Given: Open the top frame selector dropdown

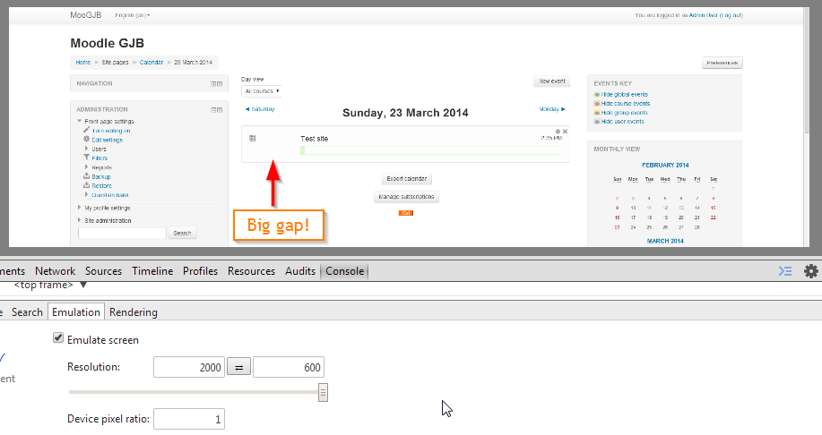Looking at the screenshot, I should pyautogui.click(x=51, y=285).
